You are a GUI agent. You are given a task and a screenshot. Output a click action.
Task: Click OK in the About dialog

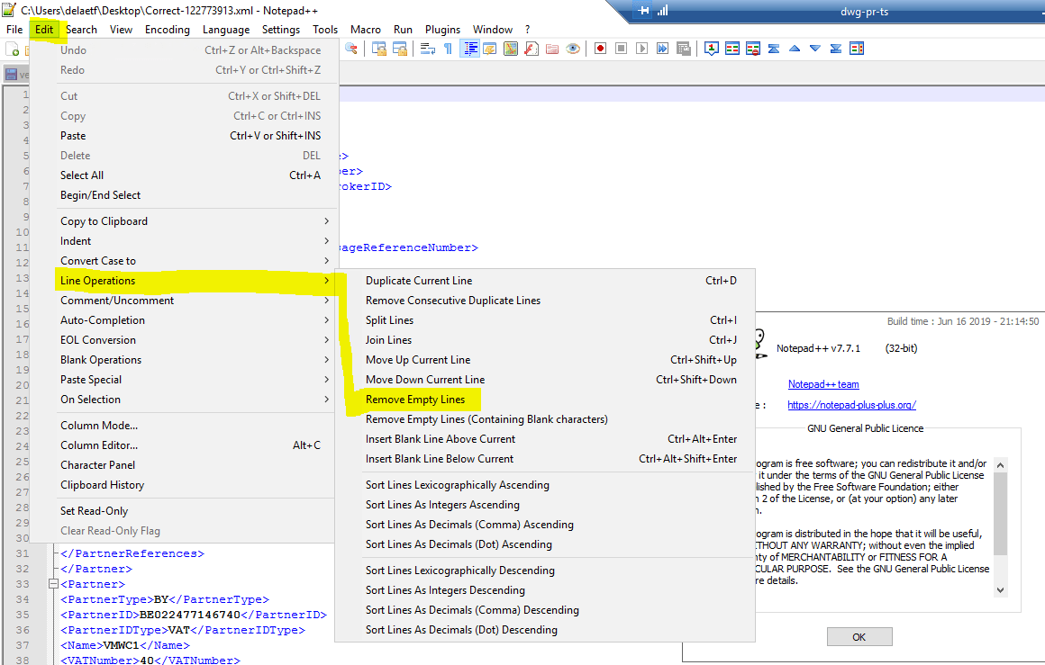pos(859,637)
